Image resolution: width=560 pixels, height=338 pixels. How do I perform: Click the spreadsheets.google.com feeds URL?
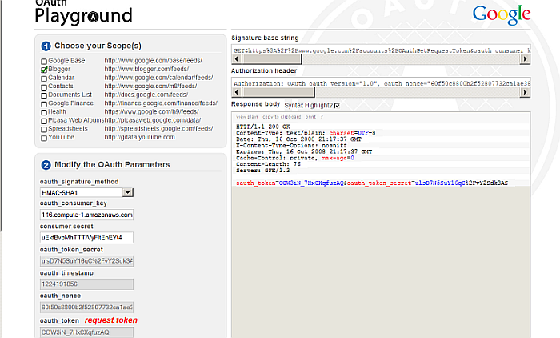pyautogui.click(x=158, y=129)
